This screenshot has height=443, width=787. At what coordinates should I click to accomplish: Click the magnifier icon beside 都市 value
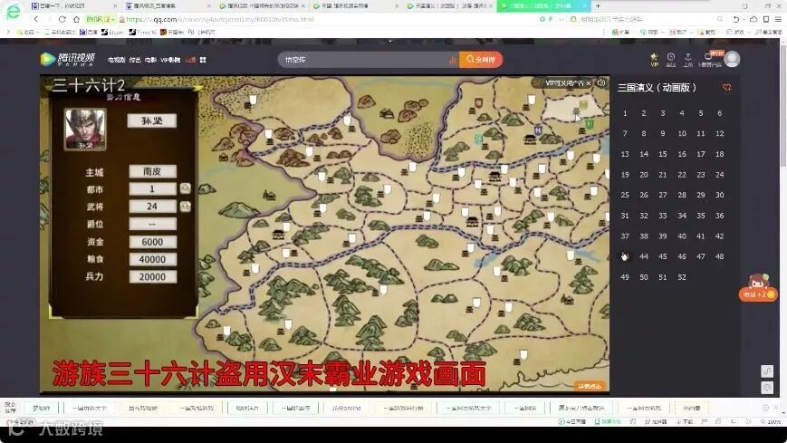click(186, 188)
